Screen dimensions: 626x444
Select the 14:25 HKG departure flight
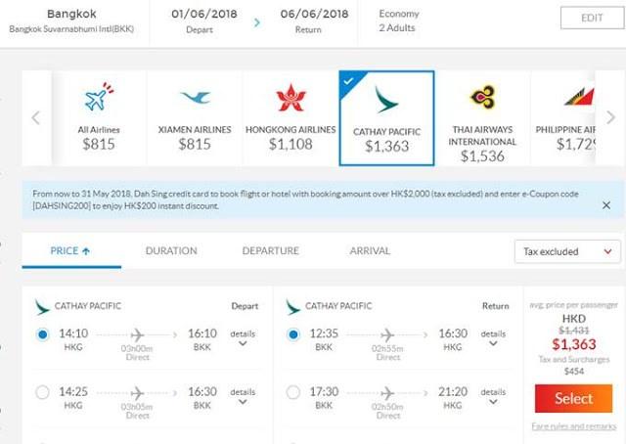pos(42,392)
